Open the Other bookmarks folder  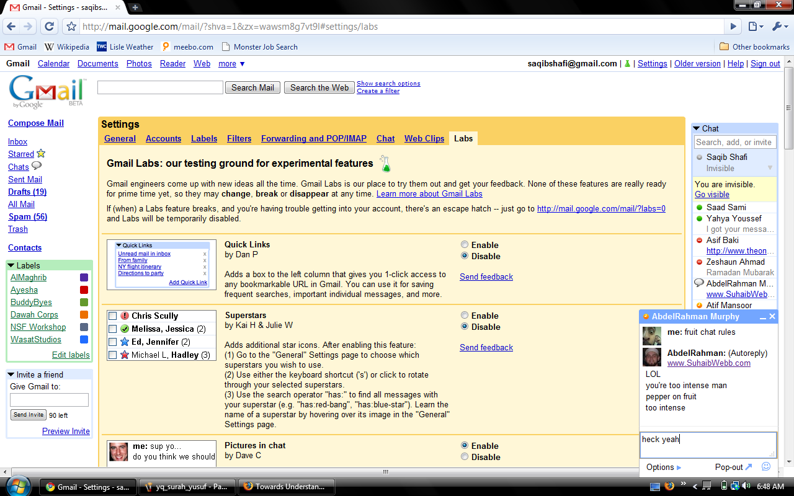754,46
